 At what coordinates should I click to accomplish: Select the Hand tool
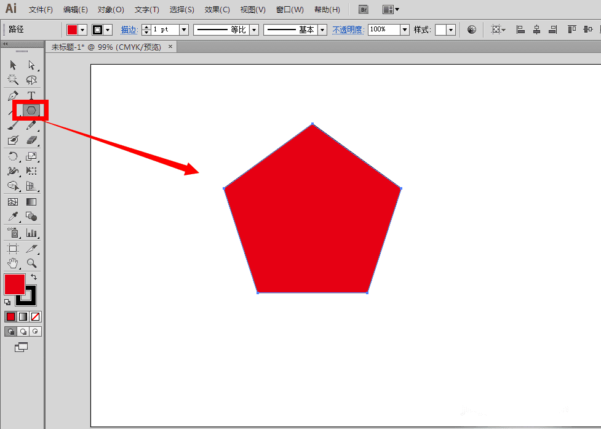13,263
